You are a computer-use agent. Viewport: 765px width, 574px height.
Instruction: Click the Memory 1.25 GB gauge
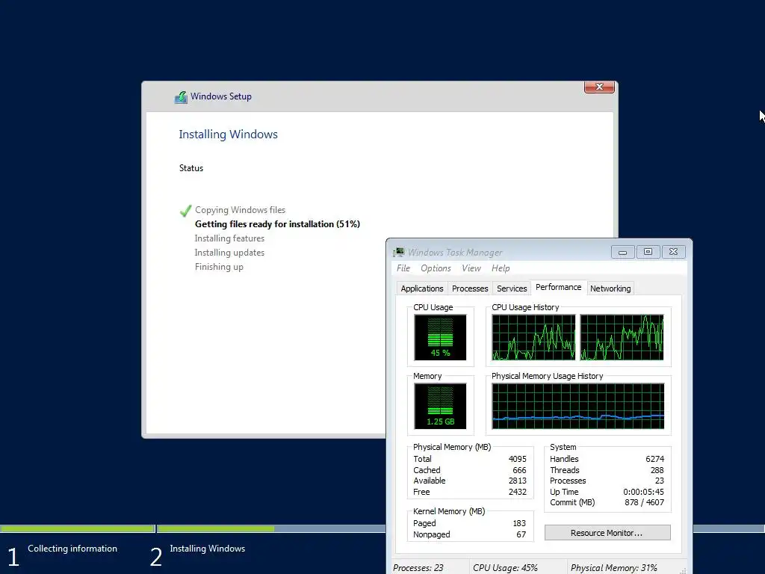440,406
